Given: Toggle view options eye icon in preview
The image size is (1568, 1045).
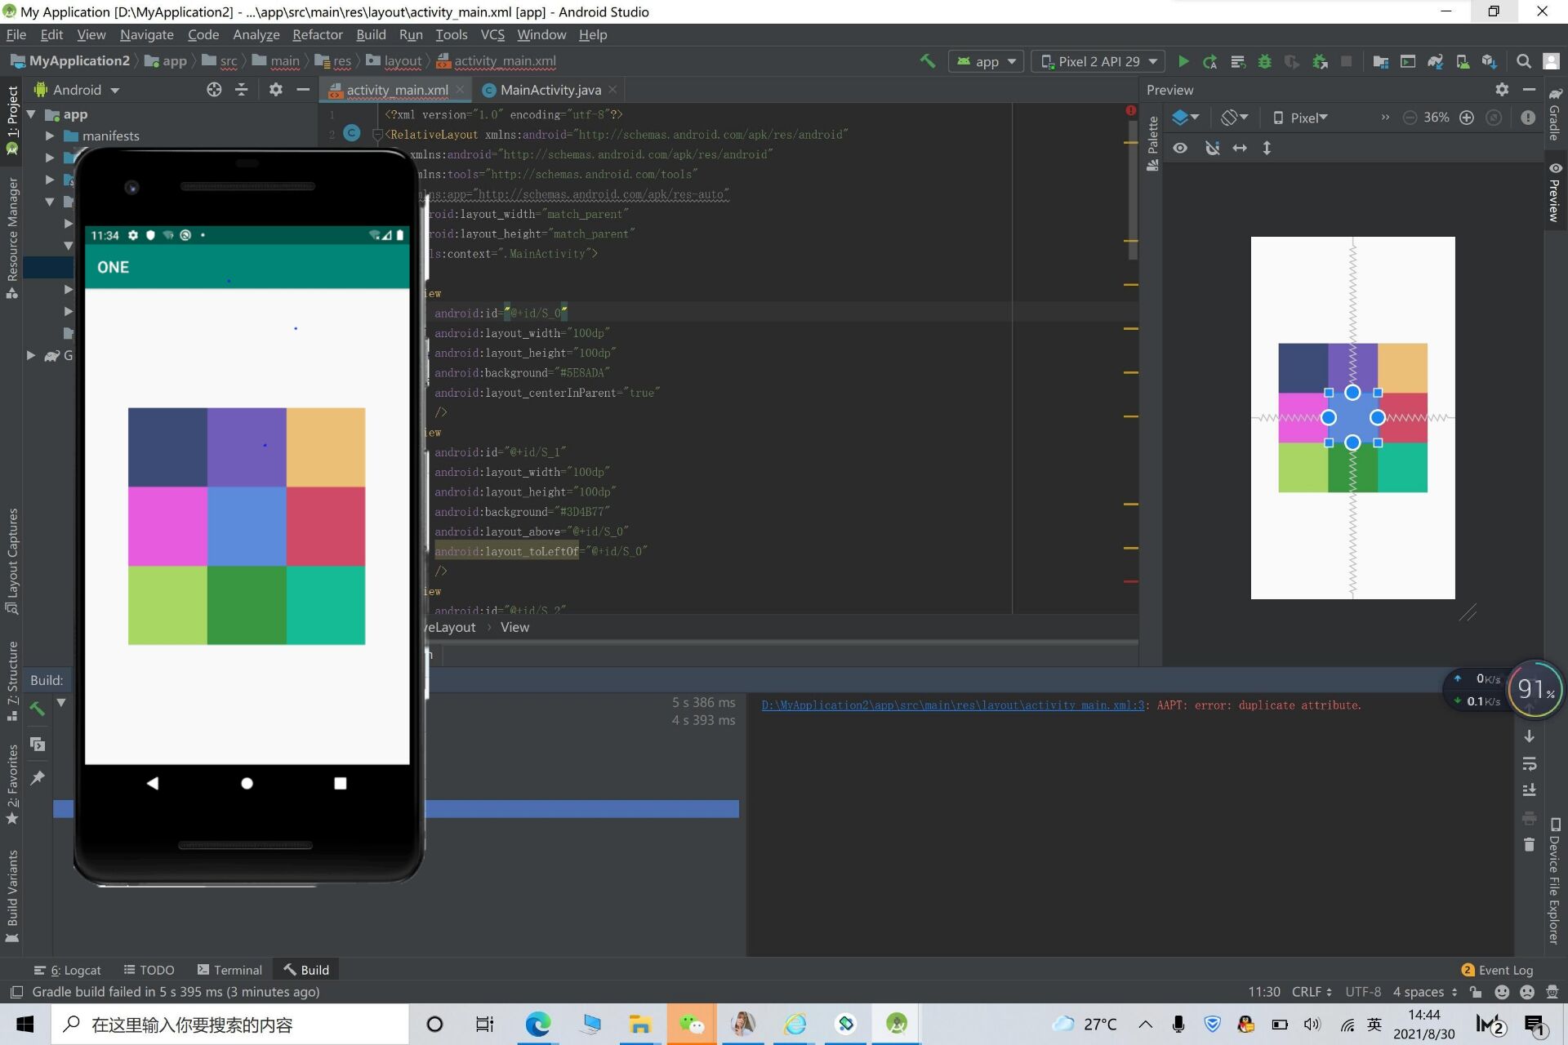Looking at the screenshot, I should (x=1180, y=148).
